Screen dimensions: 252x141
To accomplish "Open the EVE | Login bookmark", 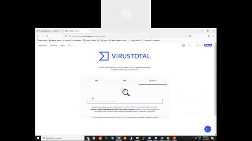I will click(x=102, y=40).
